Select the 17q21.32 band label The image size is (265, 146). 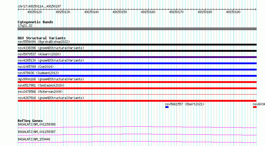(x=25, y=26)
